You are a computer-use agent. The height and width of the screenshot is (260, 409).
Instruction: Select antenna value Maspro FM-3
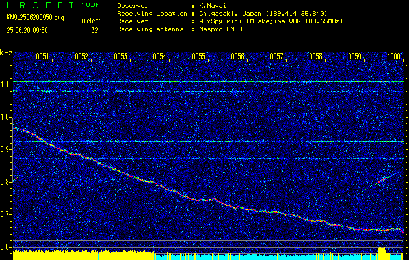(220, 29)
